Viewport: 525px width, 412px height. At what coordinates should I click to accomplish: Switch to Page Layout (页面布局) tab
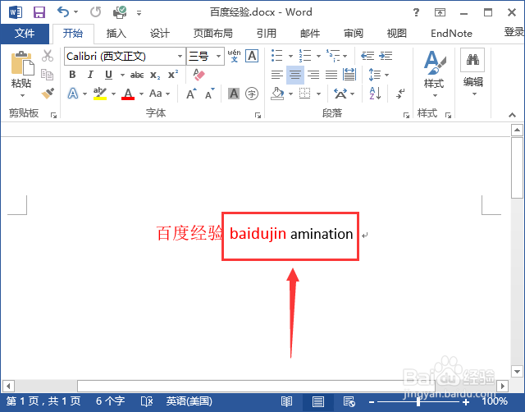213,33
